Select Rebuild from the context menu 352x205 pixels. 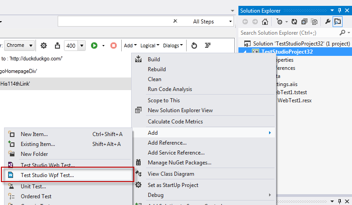[203, 69]
